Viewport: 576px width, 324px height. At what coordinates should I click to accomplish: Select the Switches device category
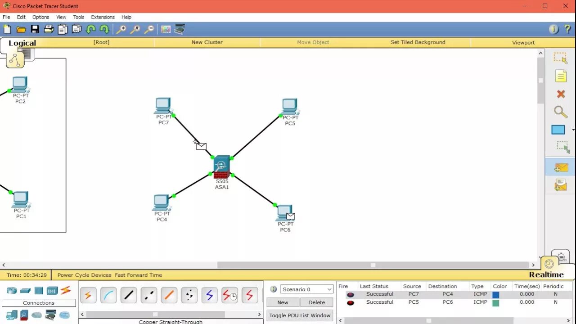point(25,291)
